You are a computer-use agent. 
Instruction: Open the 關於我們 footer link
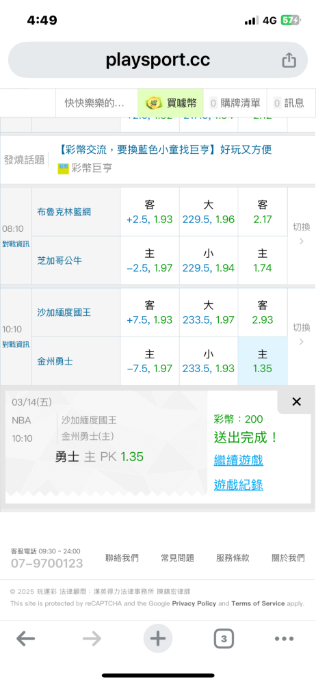click(x=288, y=558)
